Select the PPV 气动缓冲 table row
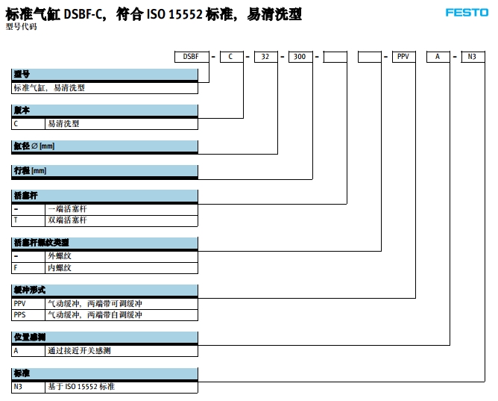The width and height of the screenshot is (498, 401). (x=105, y=304)
